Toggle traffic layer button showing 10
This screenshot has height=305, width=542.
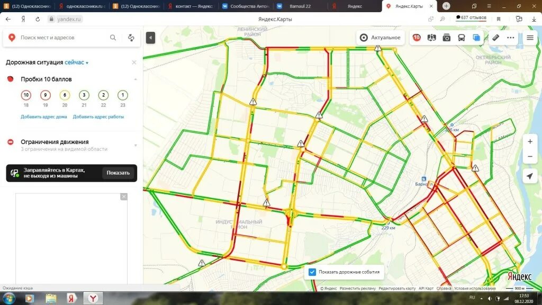(x=417, y=38)
